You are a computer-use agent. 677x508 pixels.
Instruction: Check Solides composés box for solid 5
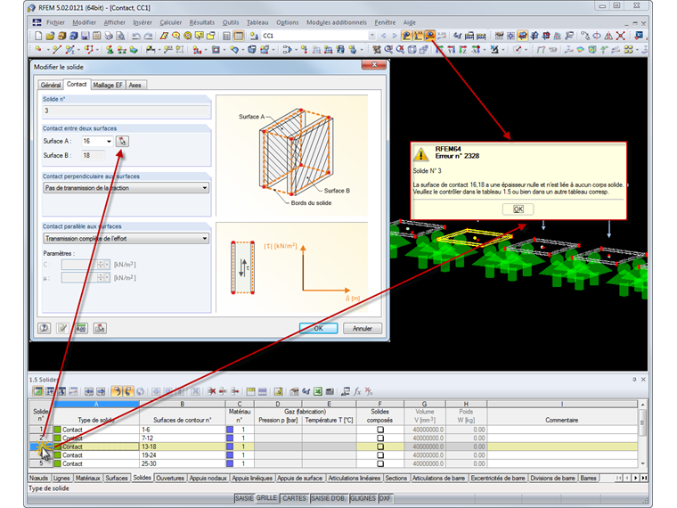click(380, 463)
